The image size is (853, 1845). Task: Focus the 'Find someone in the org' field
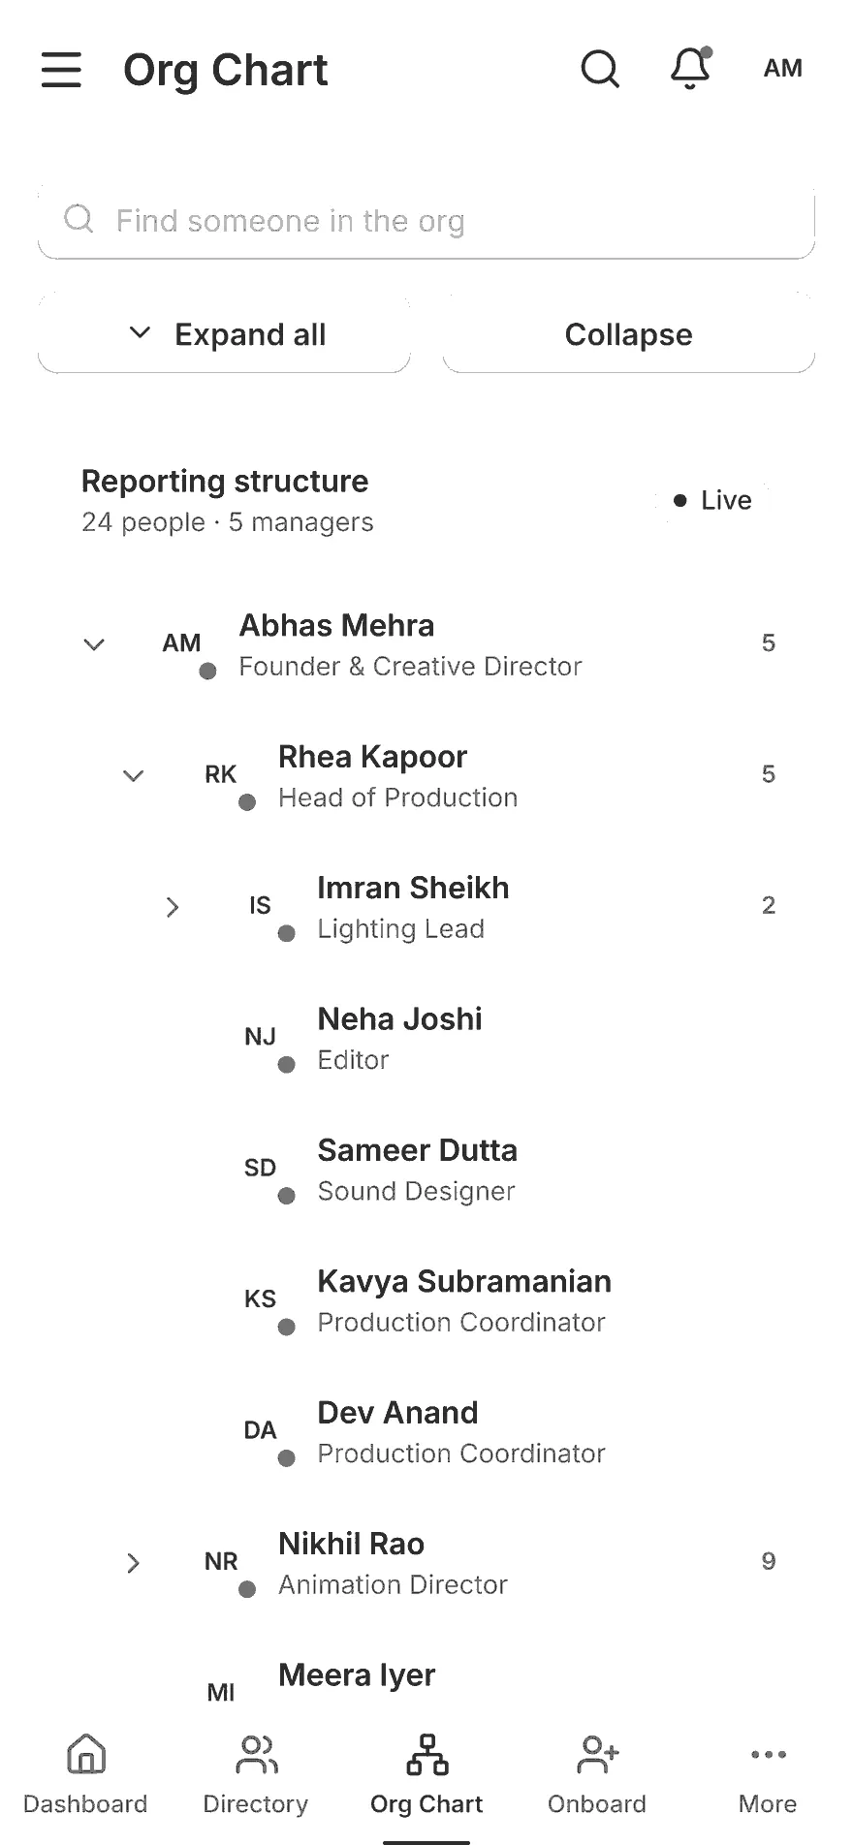426,221
